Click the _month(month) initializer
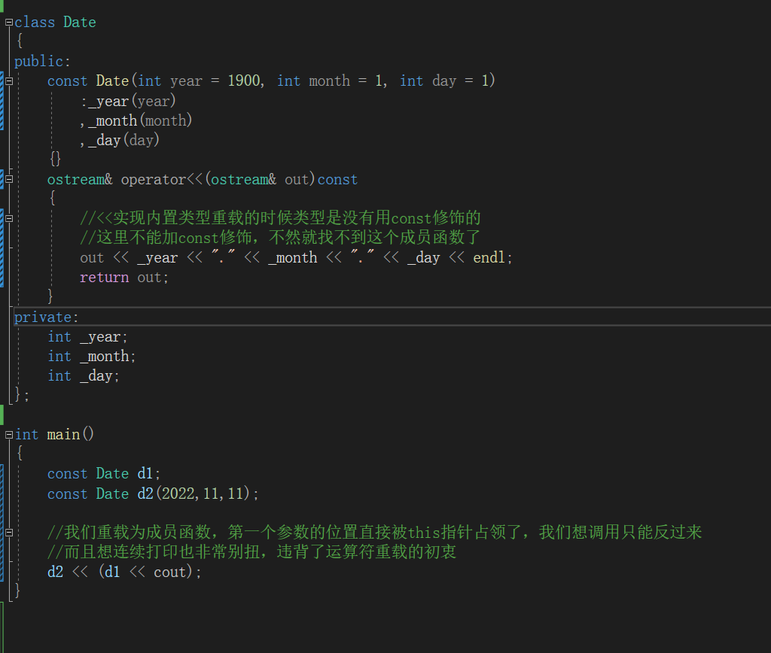The image size is (771, 653). point(140,120)
